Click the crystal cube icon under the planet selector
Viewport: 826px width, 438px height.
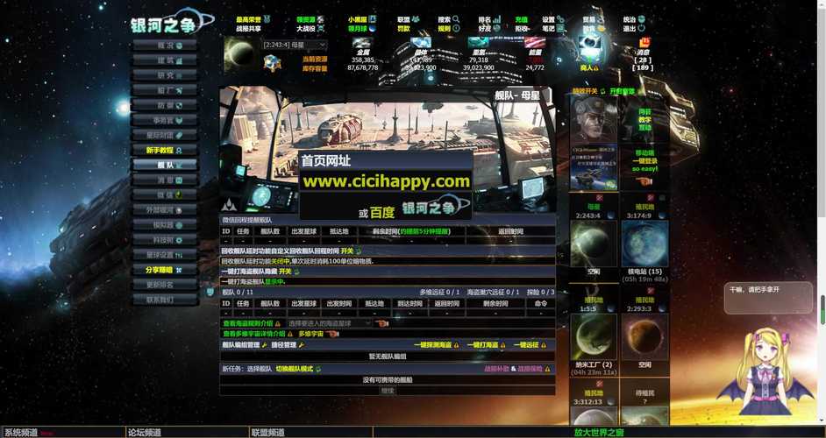click(272, 62)
